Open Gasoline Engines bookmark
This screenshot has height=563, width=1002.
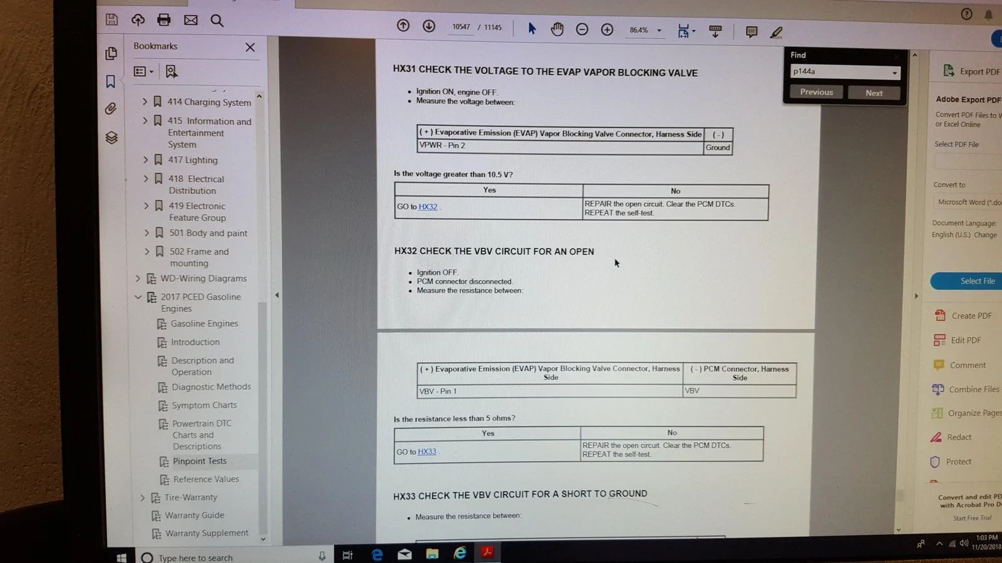tap(205, 323)
